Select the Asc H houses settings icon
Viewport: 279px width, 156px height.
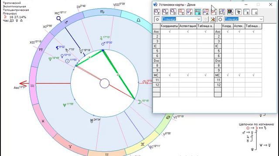[197, 12]
